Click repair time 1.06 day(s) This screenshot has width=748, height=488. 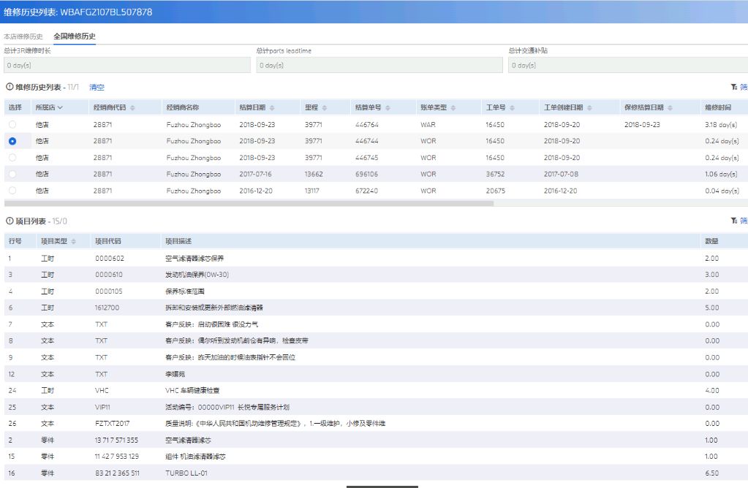tap(721, 175)
